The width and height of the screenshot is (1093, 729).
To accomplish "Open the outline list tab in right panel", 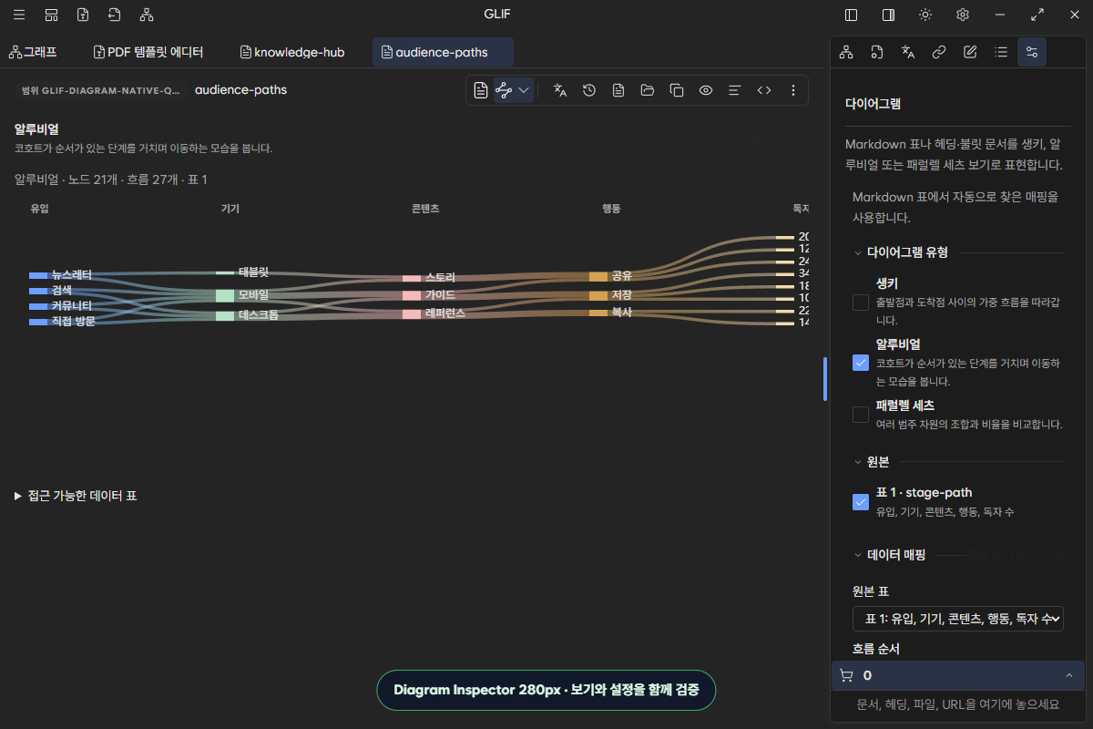I will (1001, 52).
